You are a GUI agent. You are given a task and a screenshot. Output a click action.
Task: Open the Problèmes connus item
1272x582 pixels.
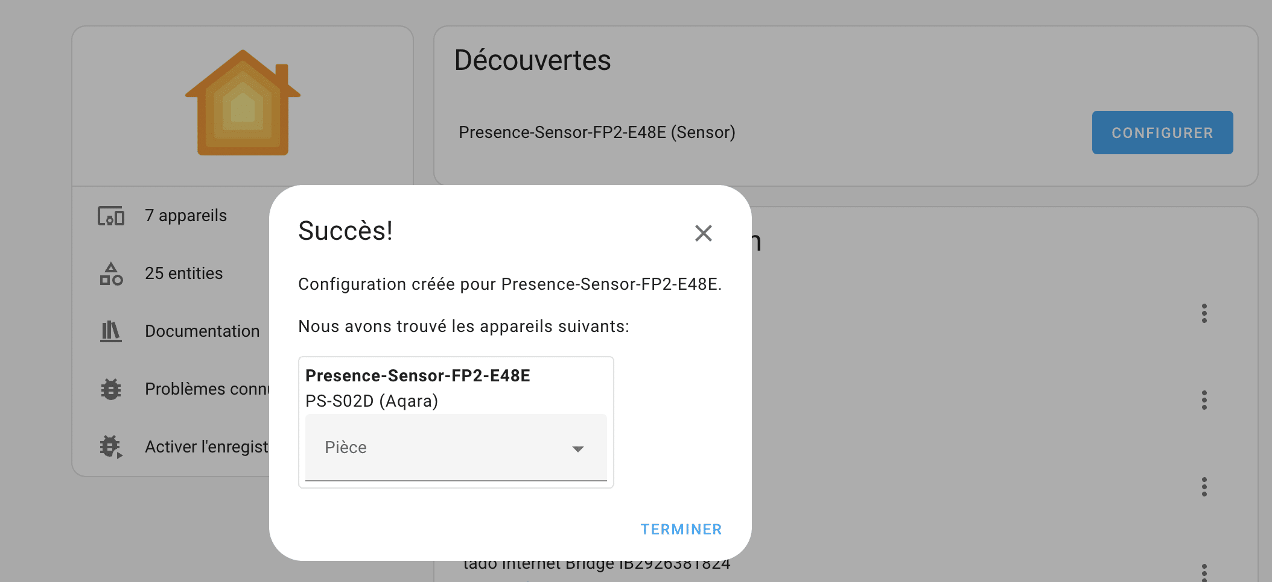(207, 389)
